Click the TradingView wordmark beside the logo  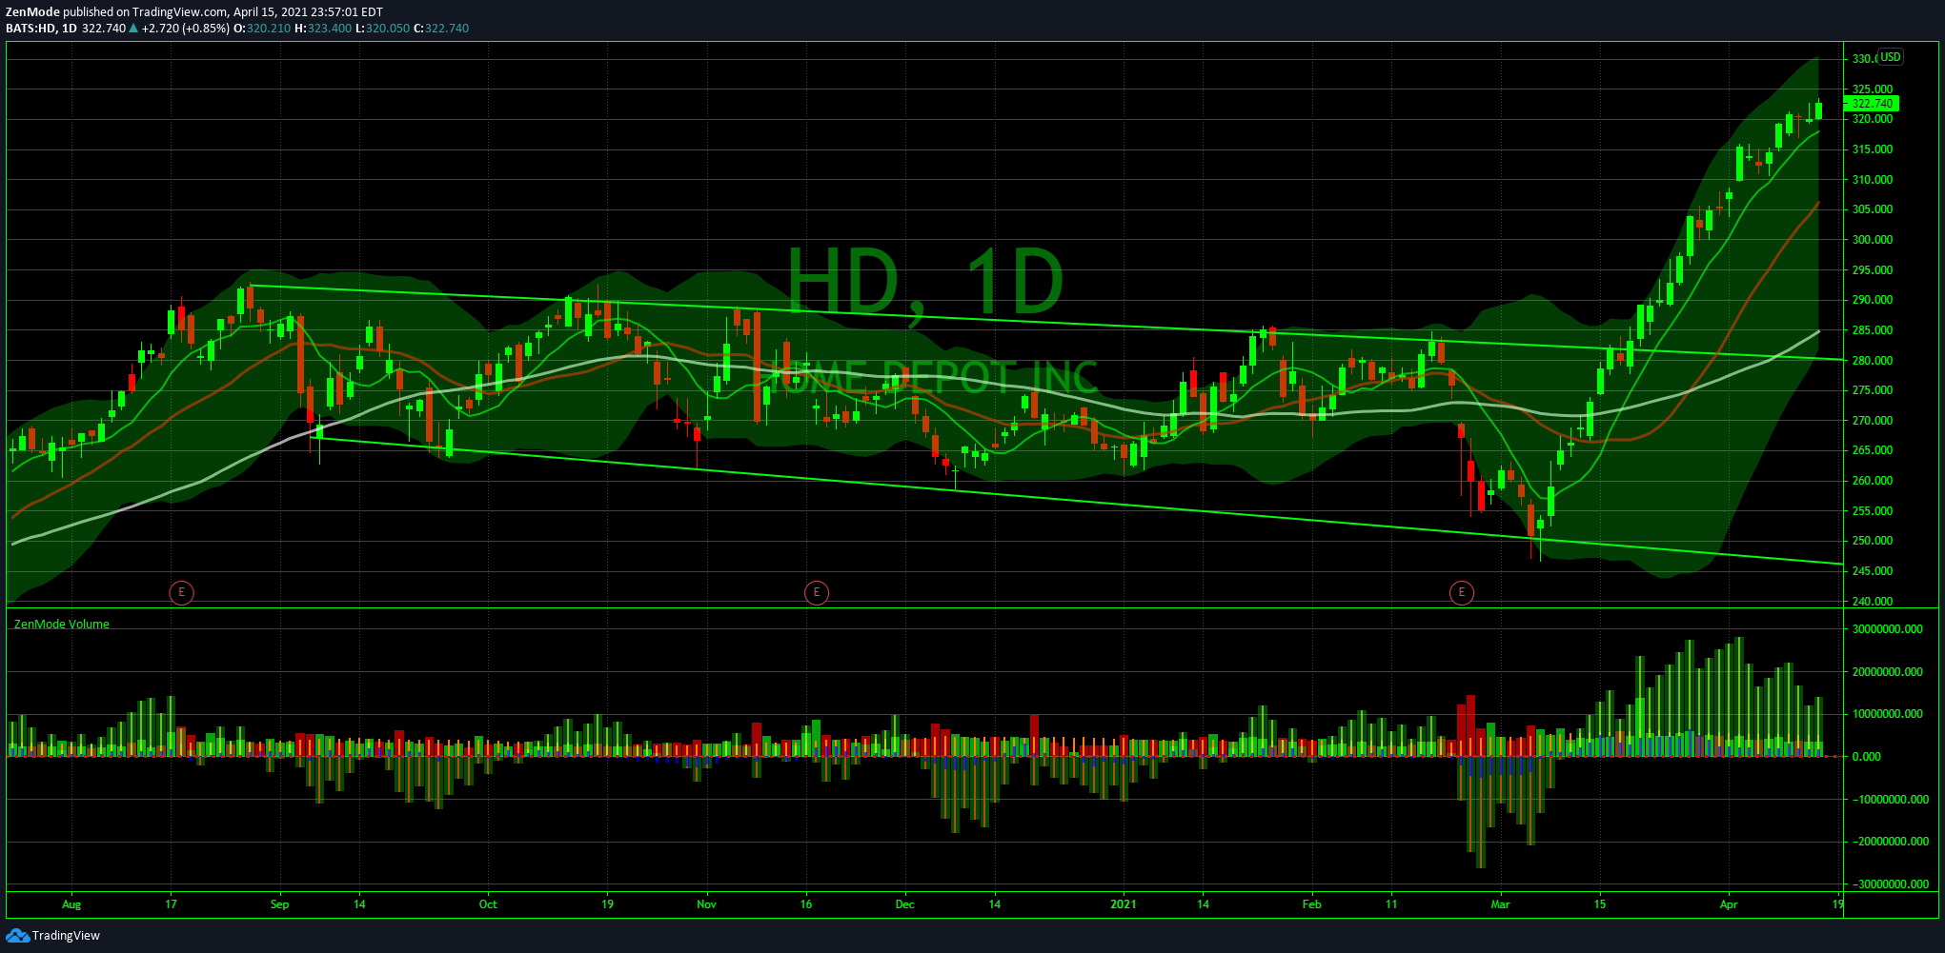click(x=66, y=936)
